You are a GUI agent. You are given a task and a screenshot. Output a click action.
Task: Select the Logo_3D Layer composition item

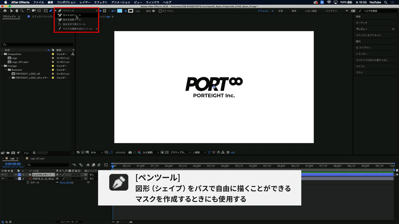[20, 62]
